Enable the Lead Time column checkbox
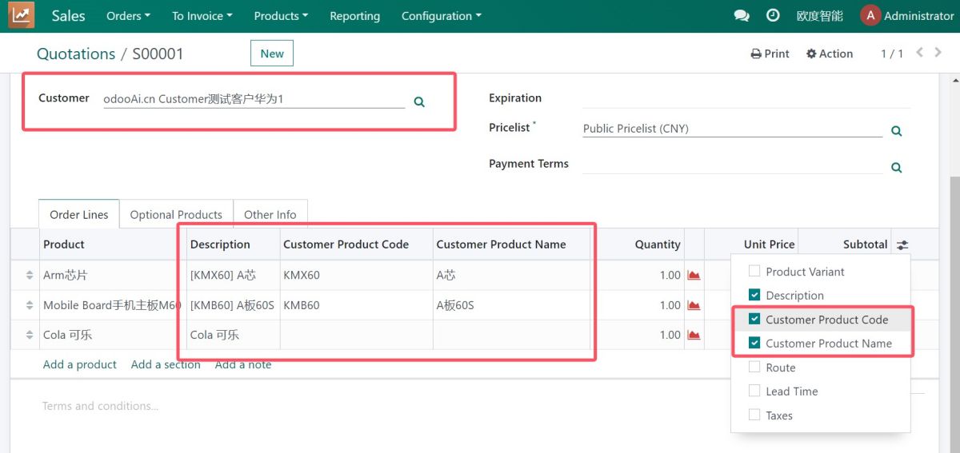 pyautogui.click(x=754, y=391)
